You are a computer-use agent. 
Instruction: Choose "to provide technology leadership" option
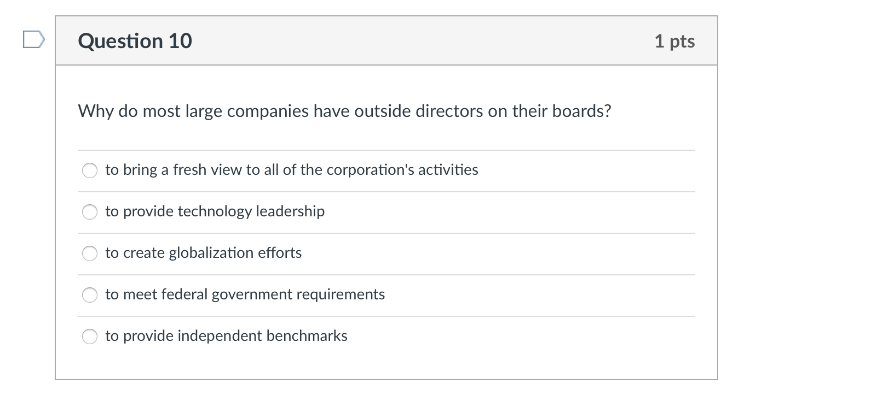pyautogui.click(x=90, y=212)
